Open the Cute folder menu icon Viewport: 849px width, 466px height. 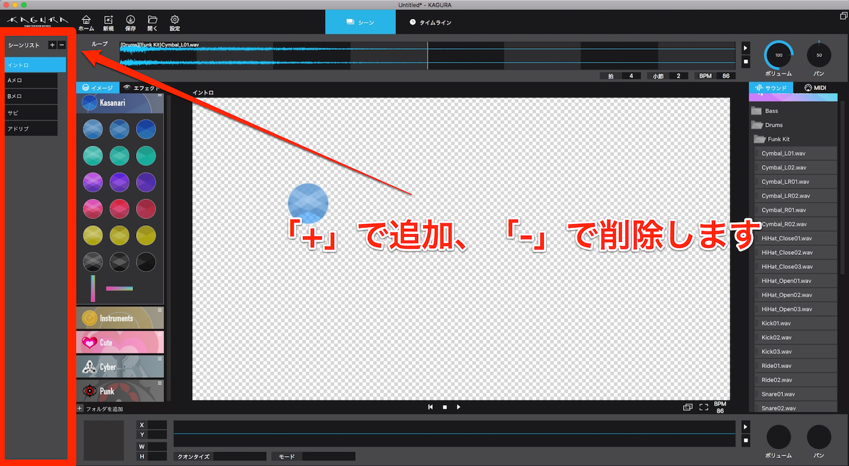pos(159,334)
